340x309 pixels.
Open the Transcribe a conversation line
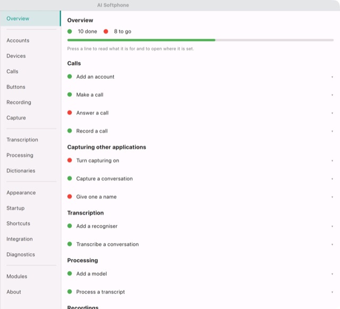[x=200, y=244]
